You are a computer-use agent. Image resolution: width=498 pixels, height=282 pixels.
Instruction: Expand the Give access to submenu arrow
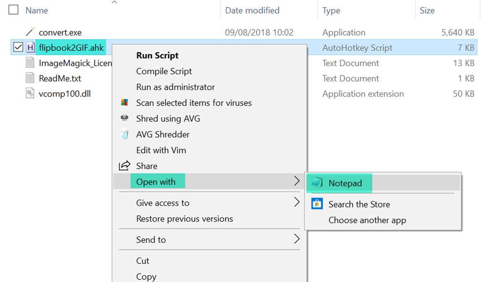pyautogui.click(x=297, y=202)
